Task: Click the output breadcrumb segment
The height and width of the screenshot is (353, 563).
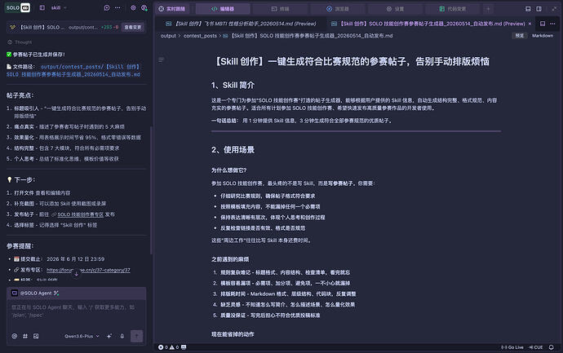Action: click(168, 36)
